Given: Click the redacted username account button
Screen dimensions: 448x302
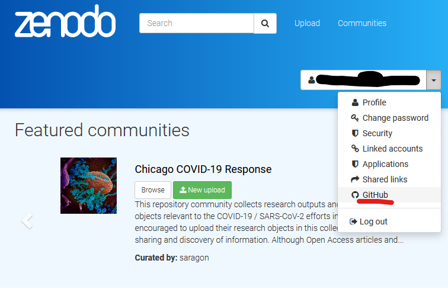Looking at the screenshot, I should click(363, 80).
